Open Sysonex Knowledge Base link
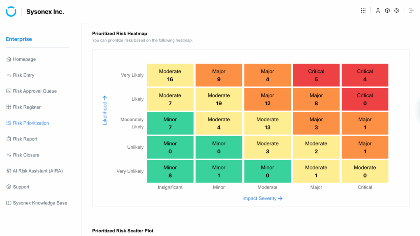420x236 pixels. point(40,203)
